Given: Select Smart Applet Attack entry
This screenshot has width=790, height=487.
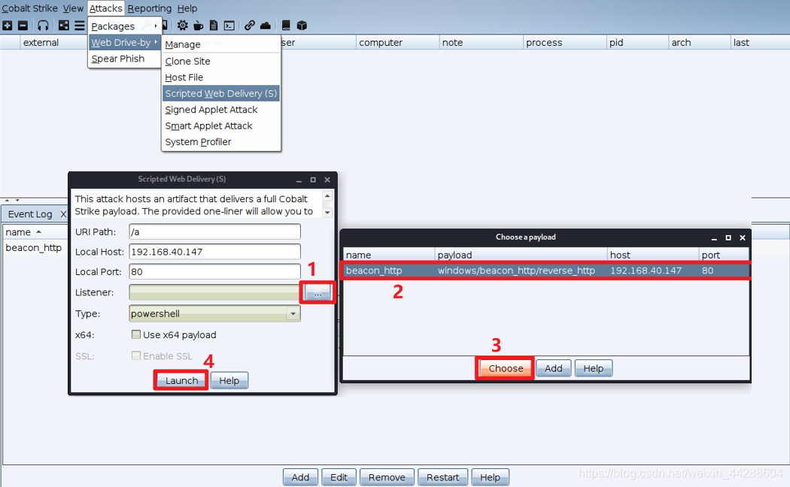Looking at the screenshot, I should point(220,126).
